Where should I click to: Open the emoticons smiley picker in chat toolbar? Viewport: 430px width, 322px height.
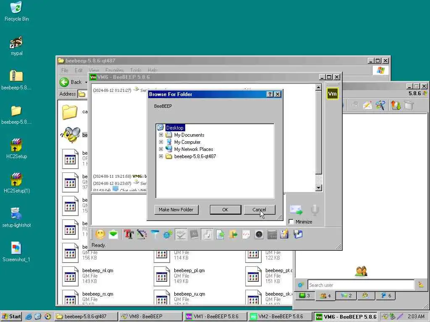click(100, 234)
